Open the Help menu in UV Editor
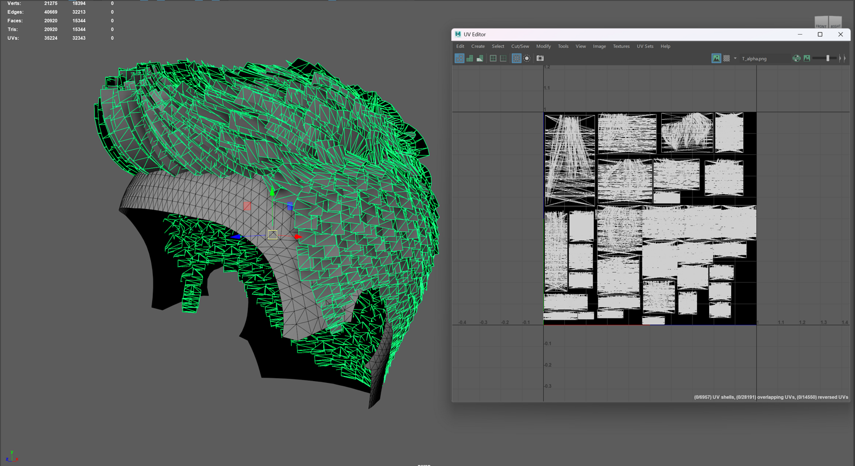The height and width of the screenshot is (466, 855). (665, 46)
